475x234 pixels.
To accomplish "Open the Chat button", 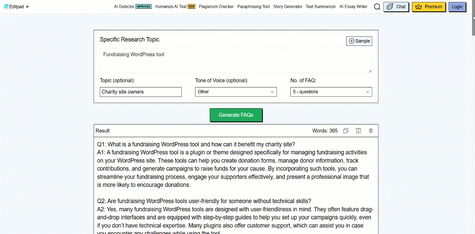I will [x=396, y=6].
